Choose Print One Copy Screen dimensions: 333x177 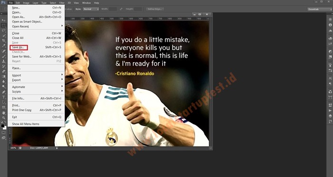tap(36, 110)
